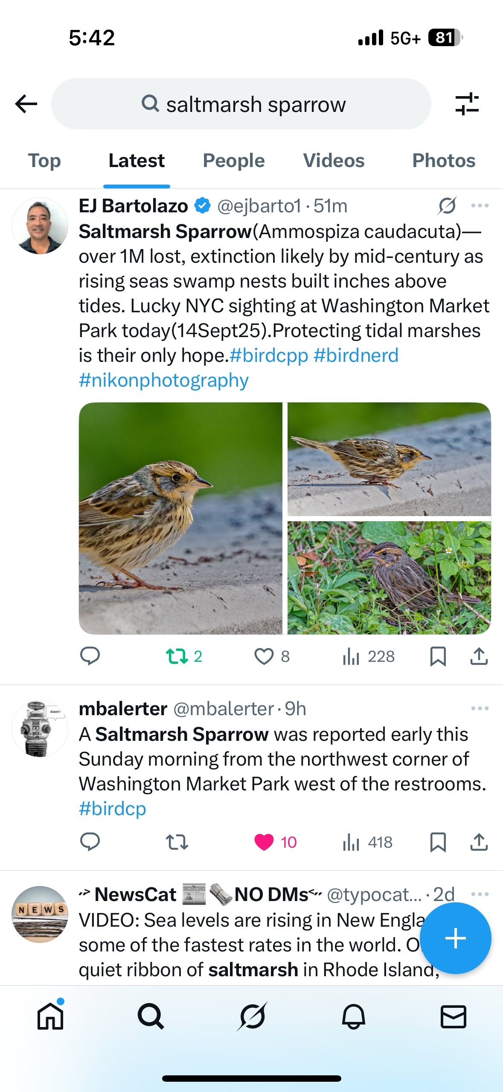Tap the Grok icon on EJ Bartolazo's post
The image size is (503, 1092).
pos(447,206)
